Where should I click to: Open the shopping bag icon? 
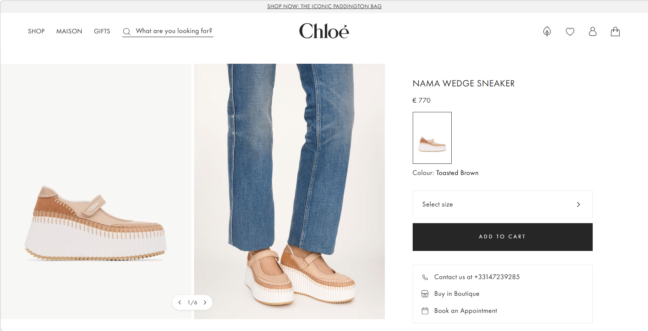[615, 32]
